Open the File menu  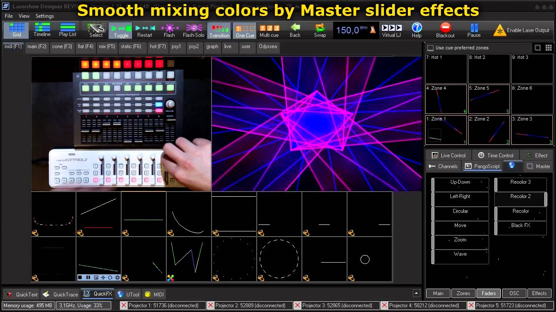[9, 16]
